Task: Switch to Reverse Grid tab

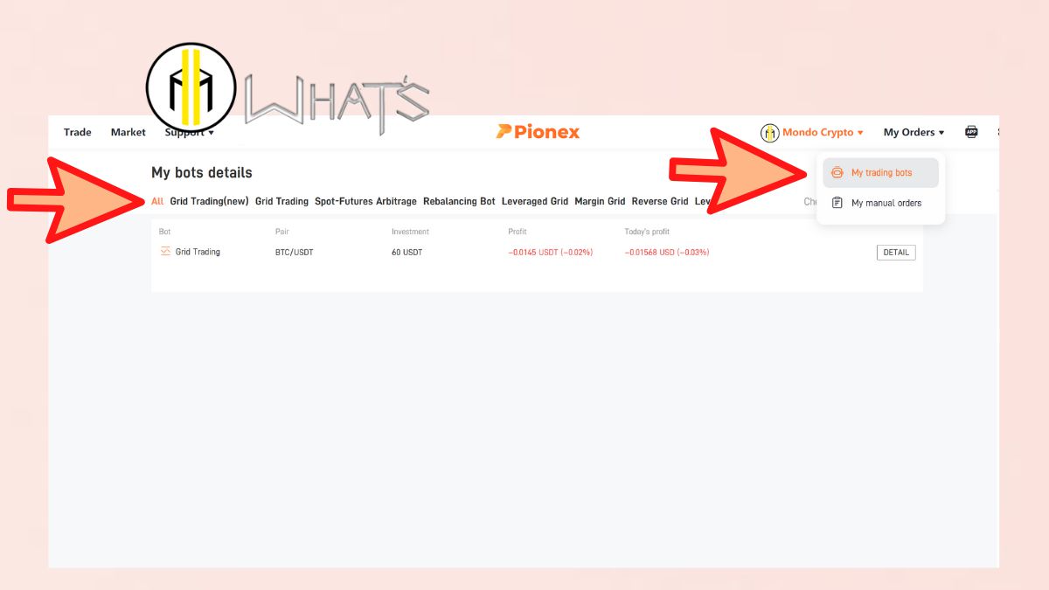Action: (x=660, y=201)
